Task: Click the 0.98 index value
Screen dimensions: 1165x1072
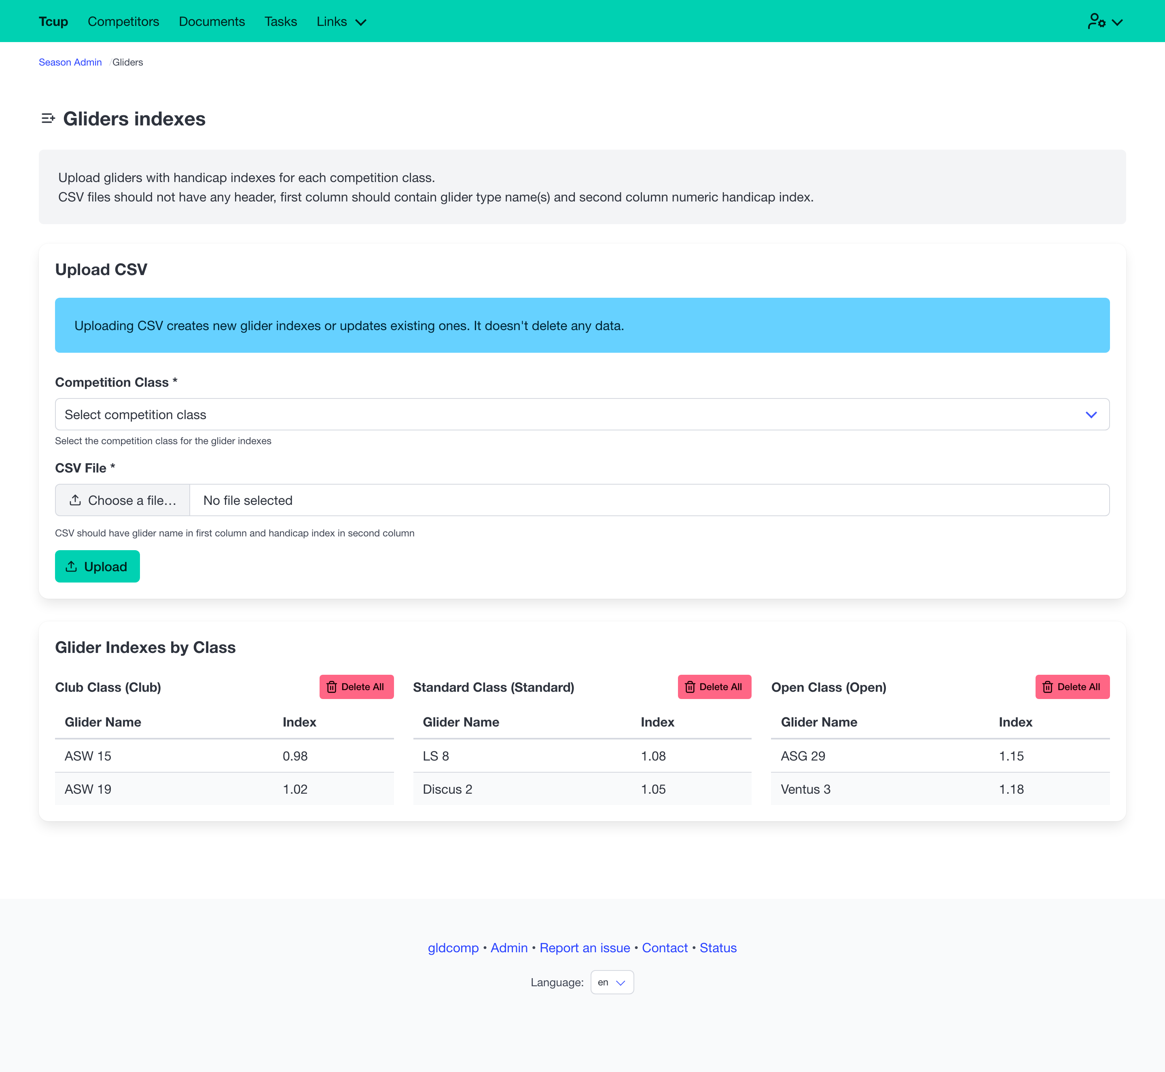Action: (295, 756)
